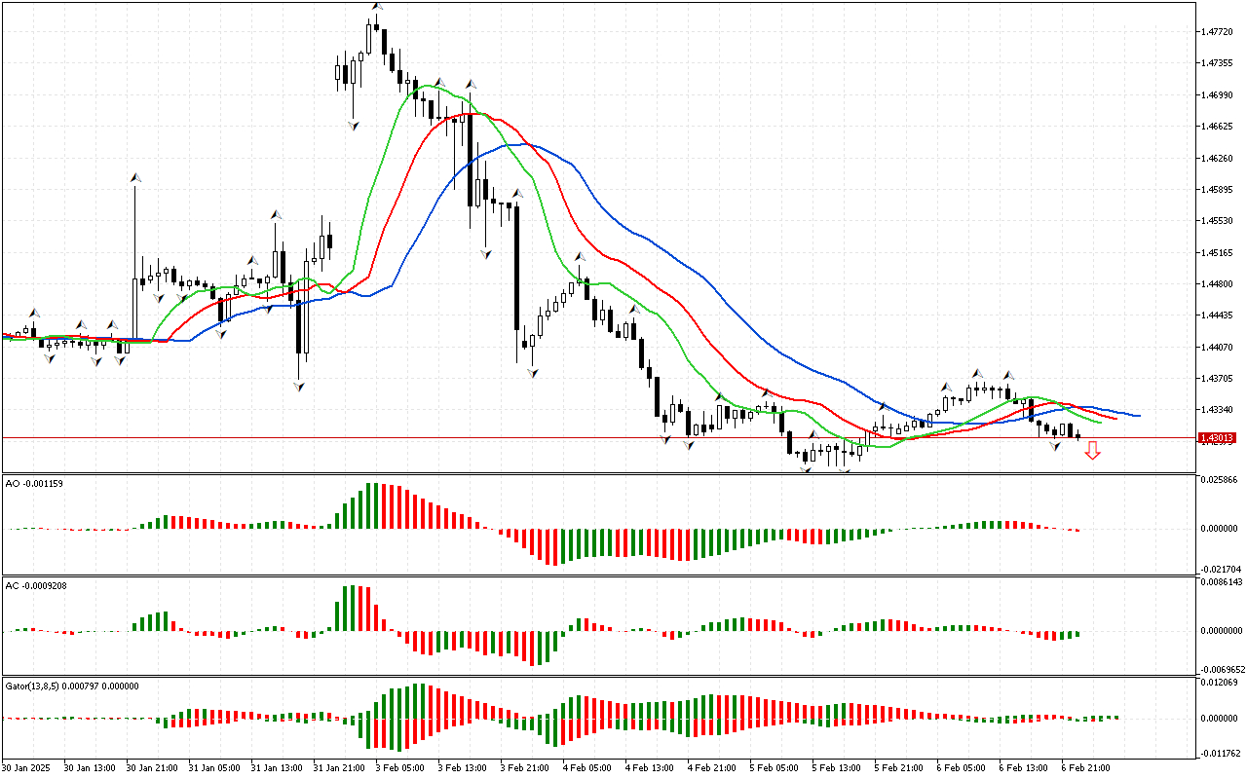Screen dimensions: 1247x779
Task: Click the AO -0.001159 indicator label
Action: coord(34,484)
